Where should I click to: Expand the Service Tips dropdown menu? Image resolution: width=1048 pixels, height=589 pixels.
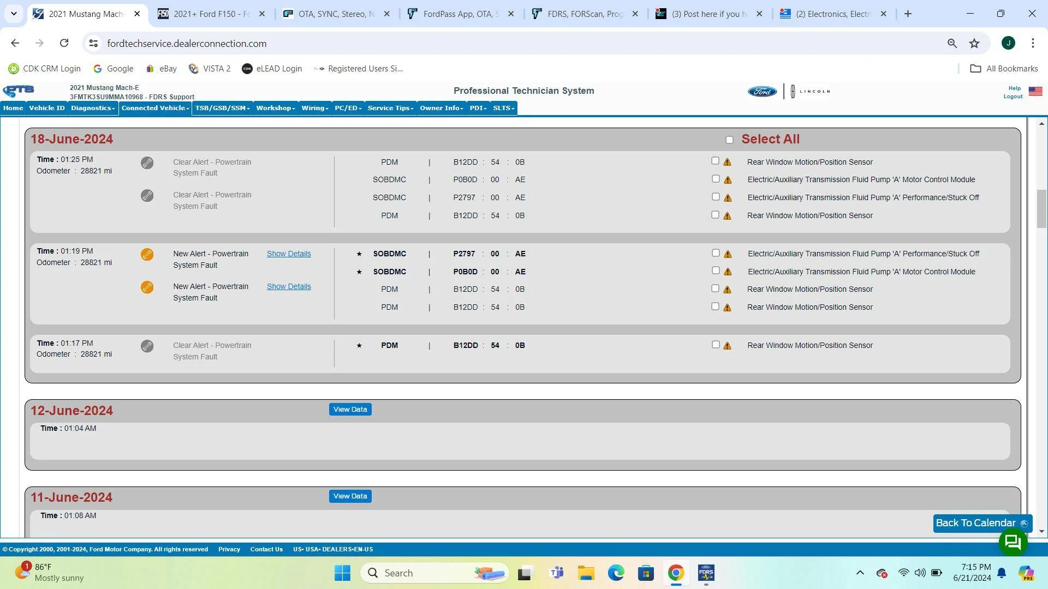(x=391, y=108)
